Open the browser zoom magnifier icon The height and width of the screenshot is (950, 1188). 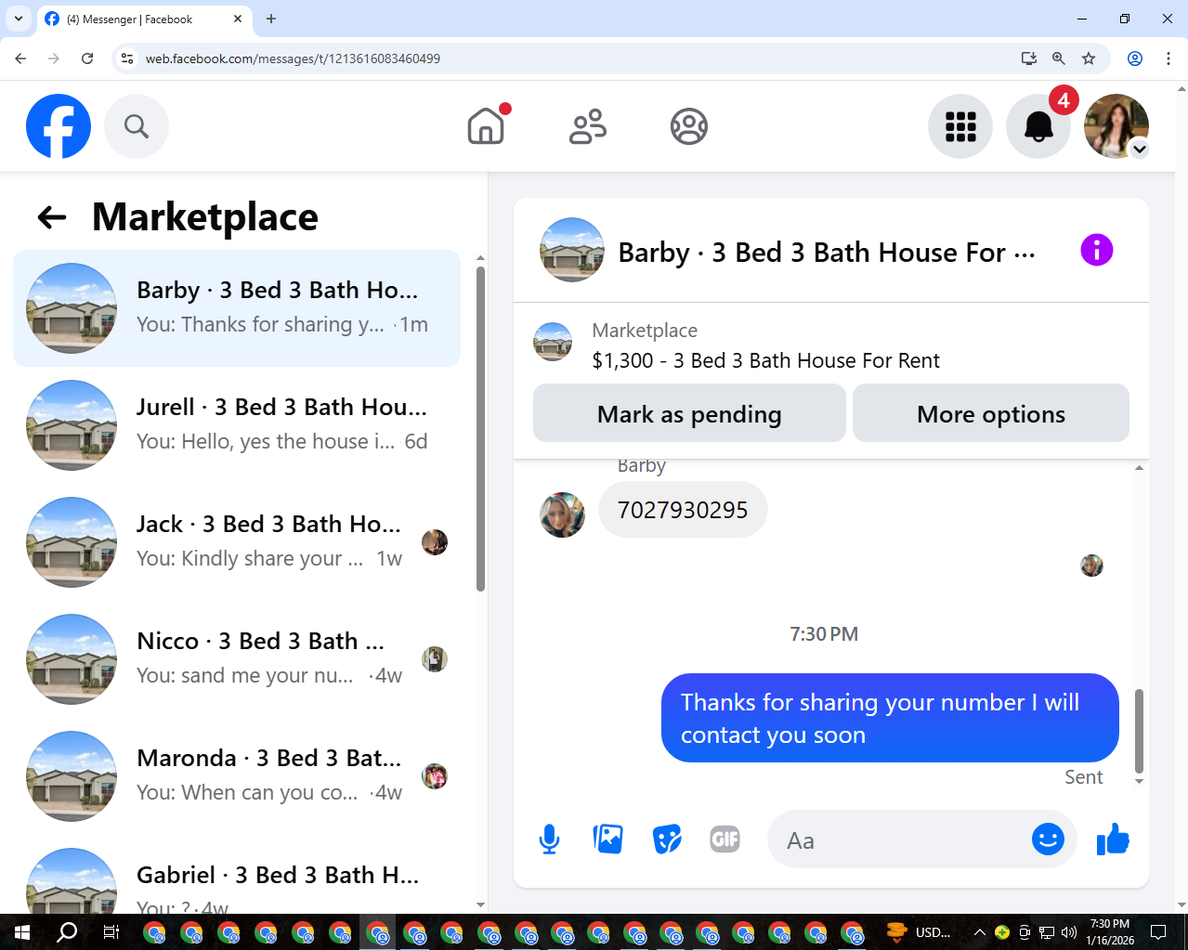click(x=1058, y=59)
